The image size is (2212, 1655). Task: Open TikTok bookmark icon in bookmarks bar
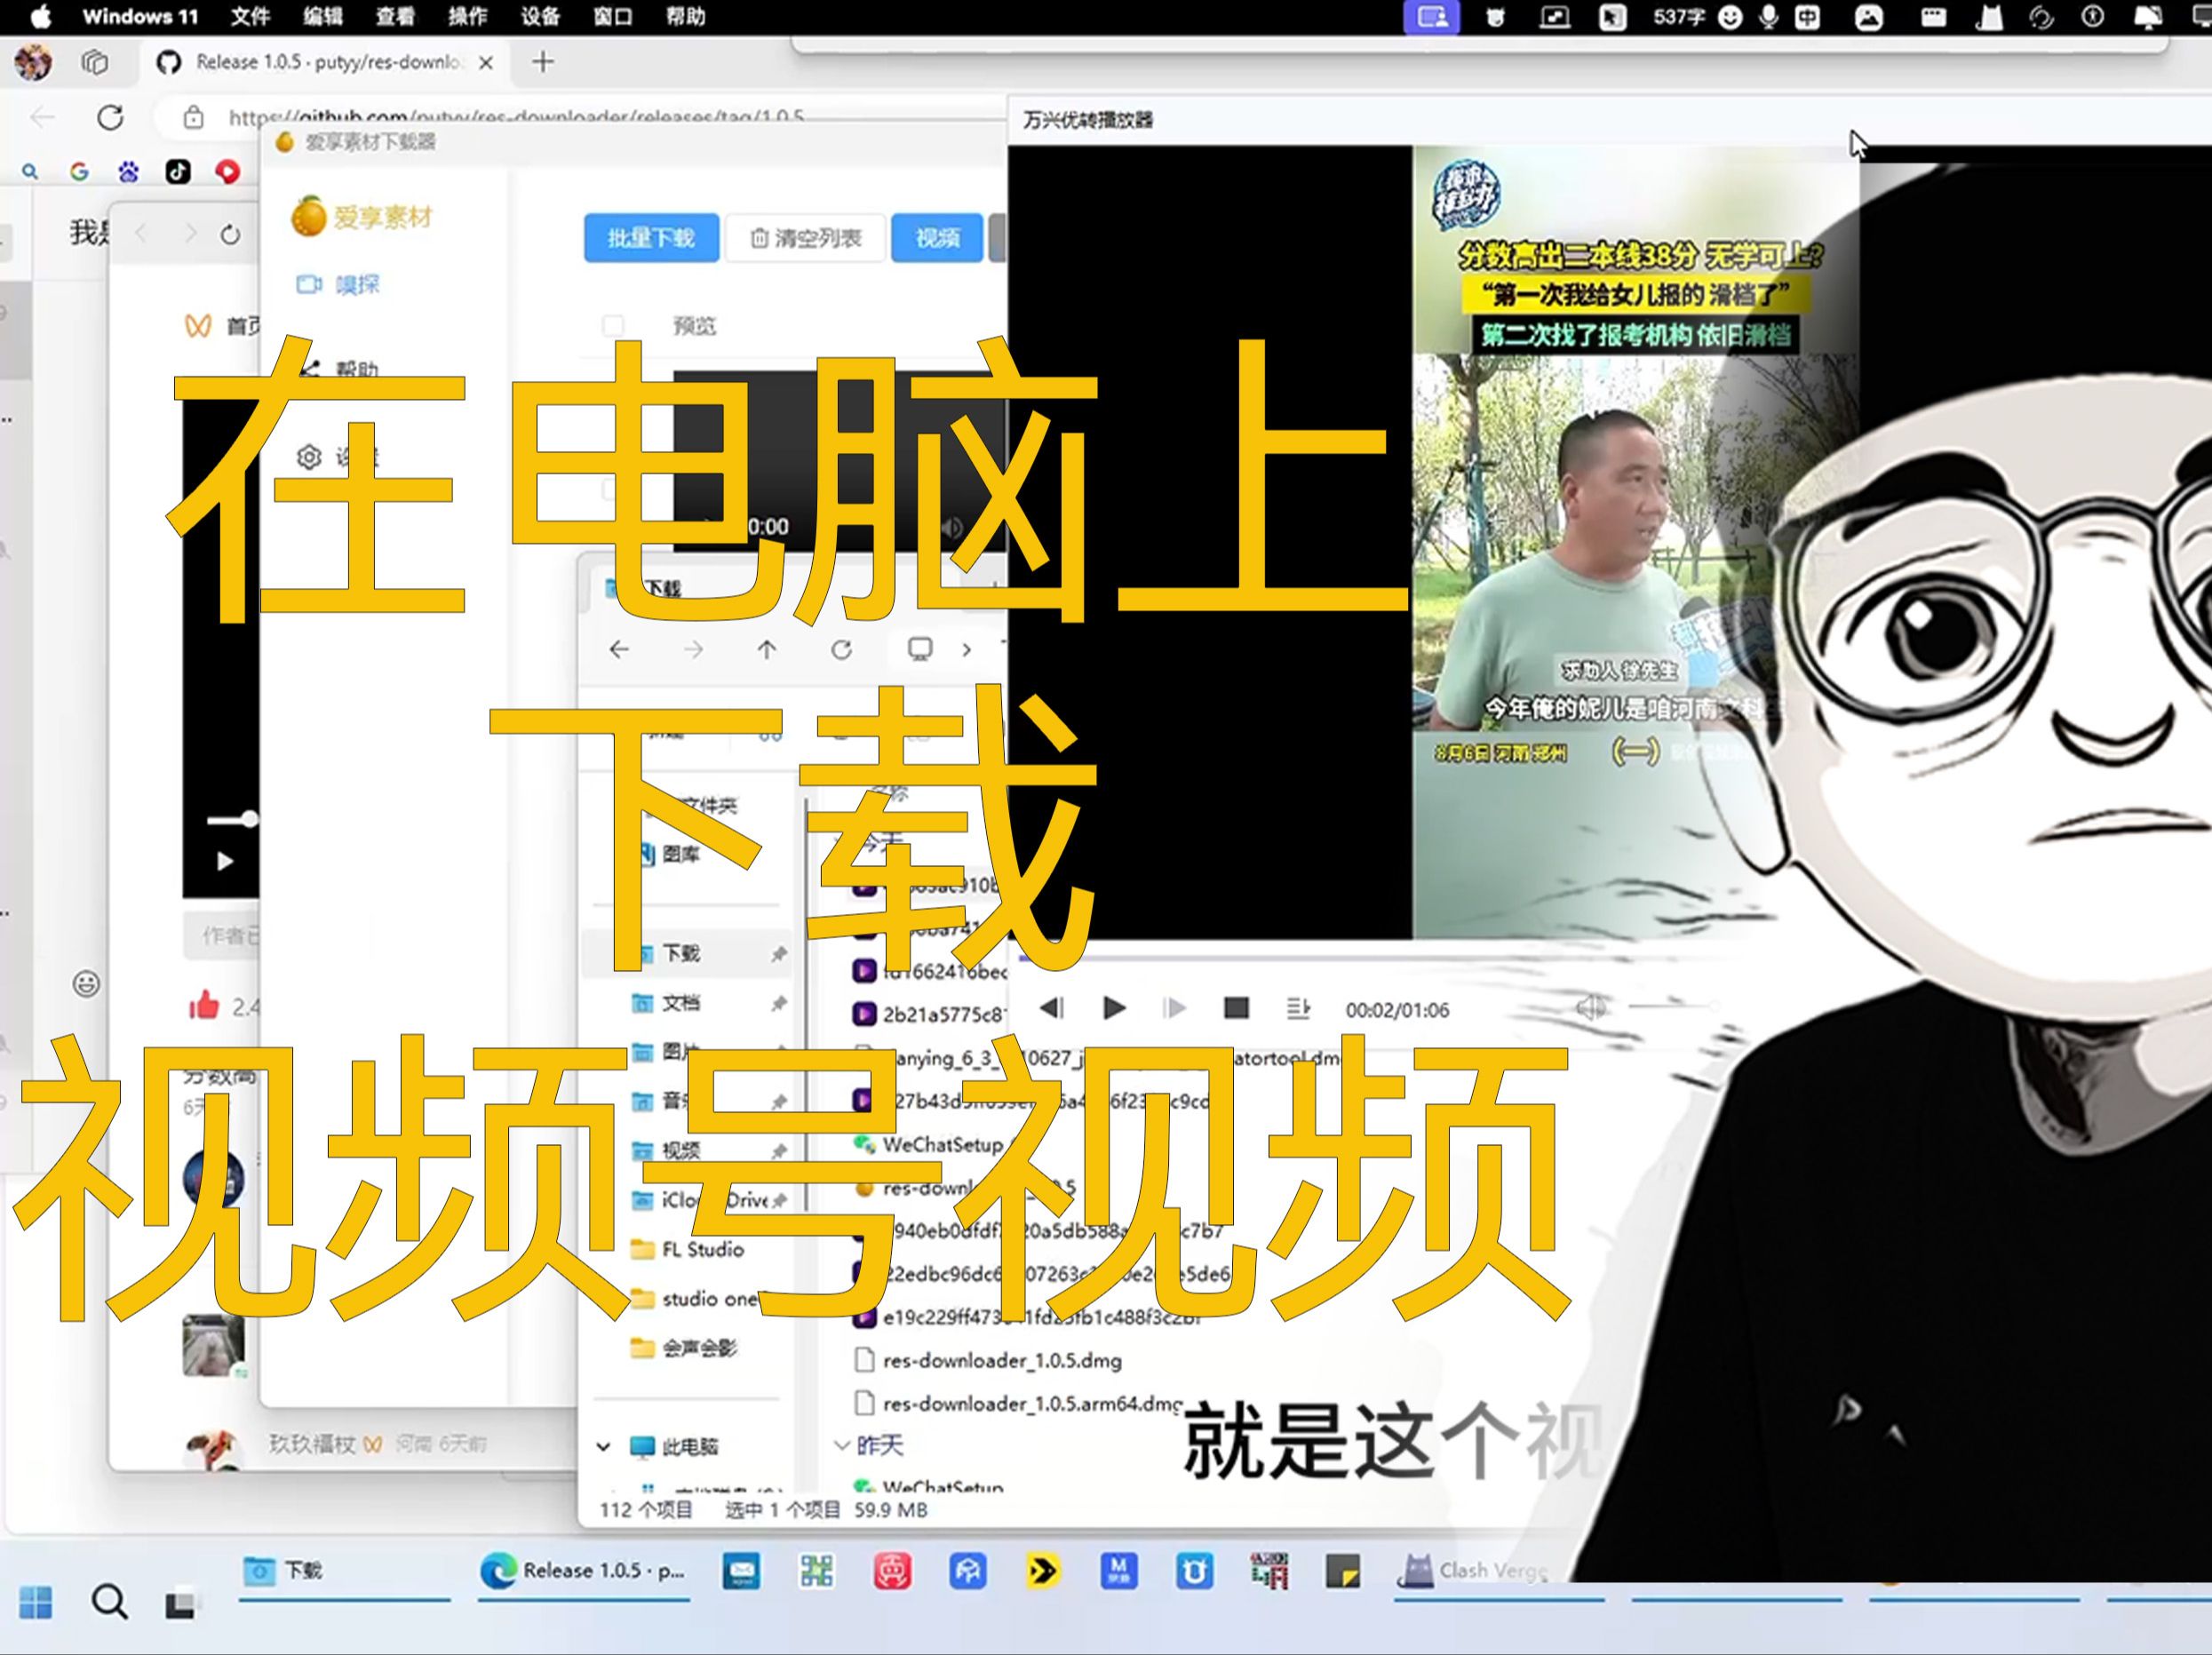click(178, 172)
